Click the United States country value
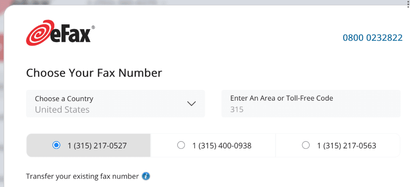Image resolution: width=410 pixels, height=187 pixels. pyautogui.click(x=62, y=110)
